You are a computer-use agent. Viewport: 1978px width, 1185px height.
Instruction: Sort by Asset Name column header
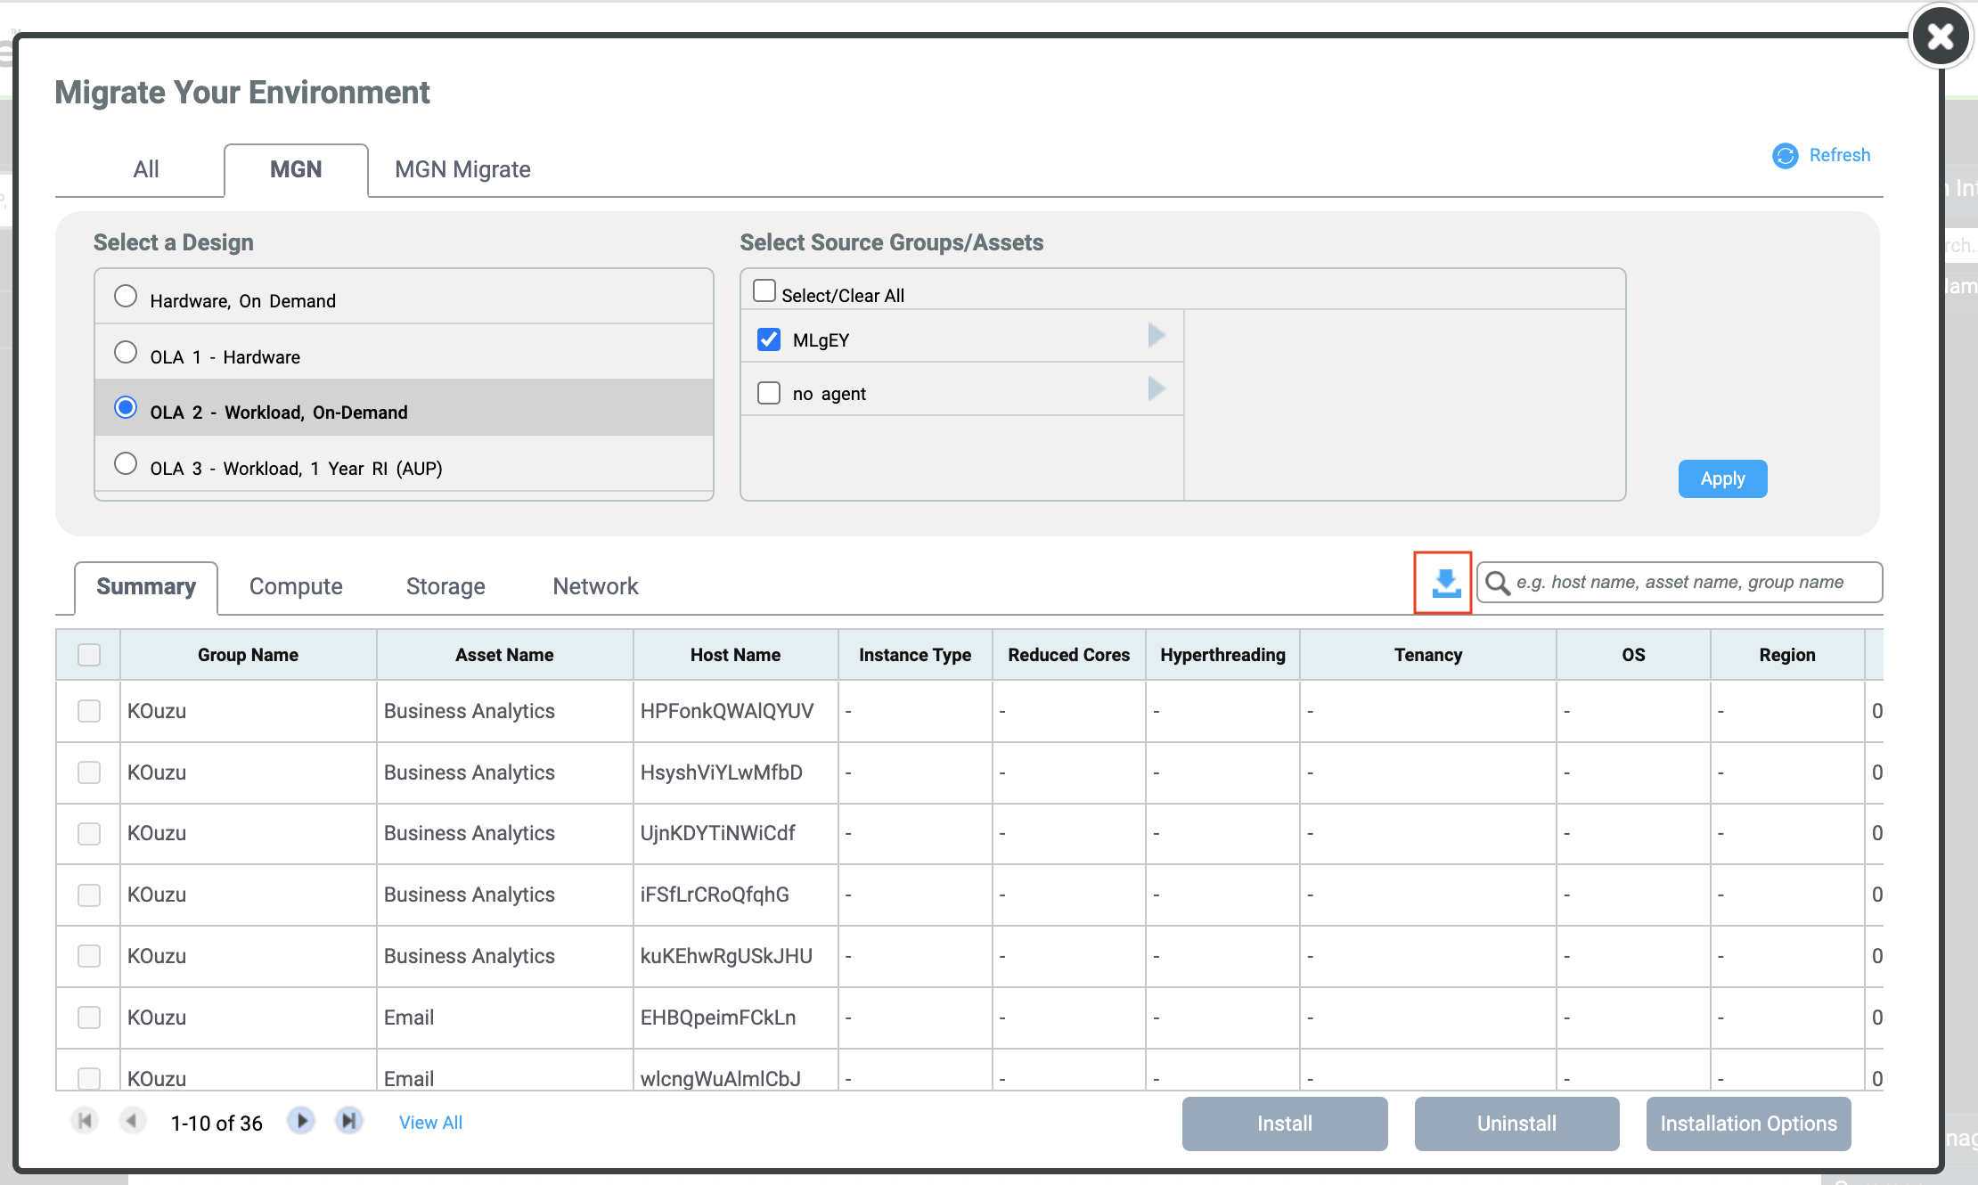(x=504, y=655)
